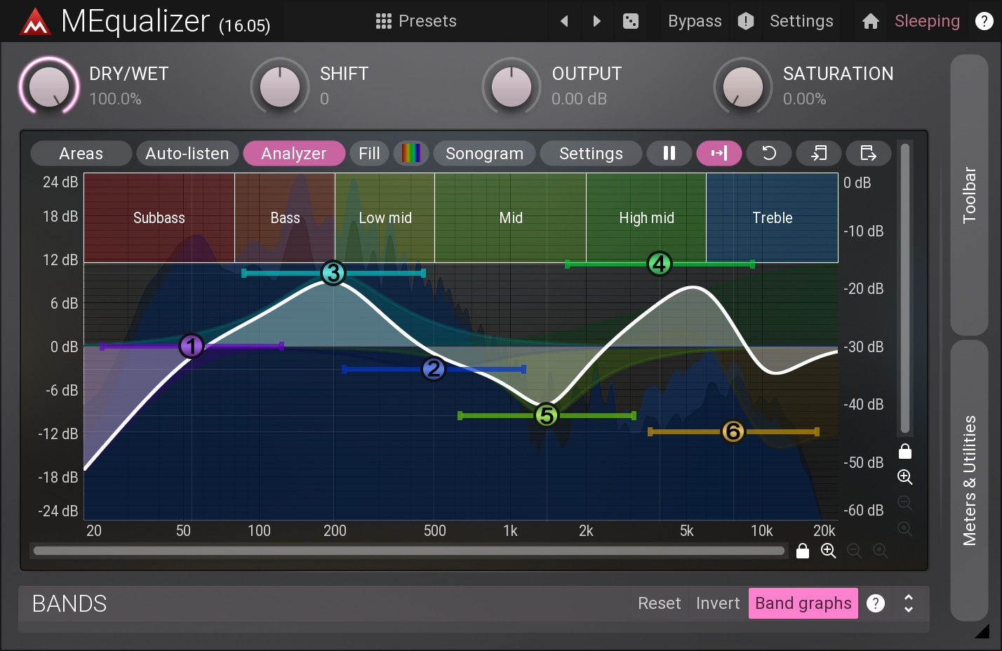Image resolution: width=1002 pixels, height=651 pixels.
Task: Select band 2 node
Action: (x=434, y=368)
